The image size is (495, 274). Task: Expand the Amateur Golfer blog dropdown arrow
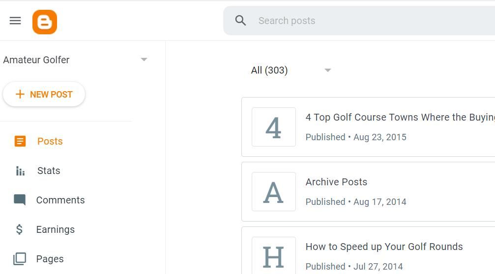click(144, 60)
